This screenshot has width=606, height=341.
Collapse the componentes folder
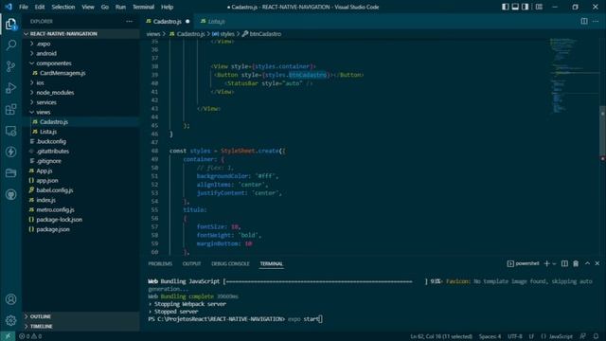[x=81, y=63]
